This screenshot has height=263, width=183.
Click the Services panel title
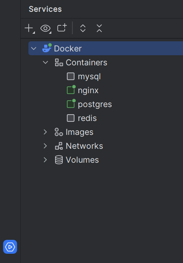45,9
